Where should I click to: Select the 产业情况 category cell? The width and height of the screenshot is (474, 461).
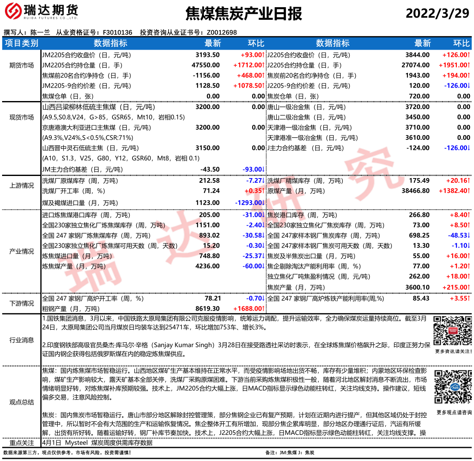click(21, 251)
